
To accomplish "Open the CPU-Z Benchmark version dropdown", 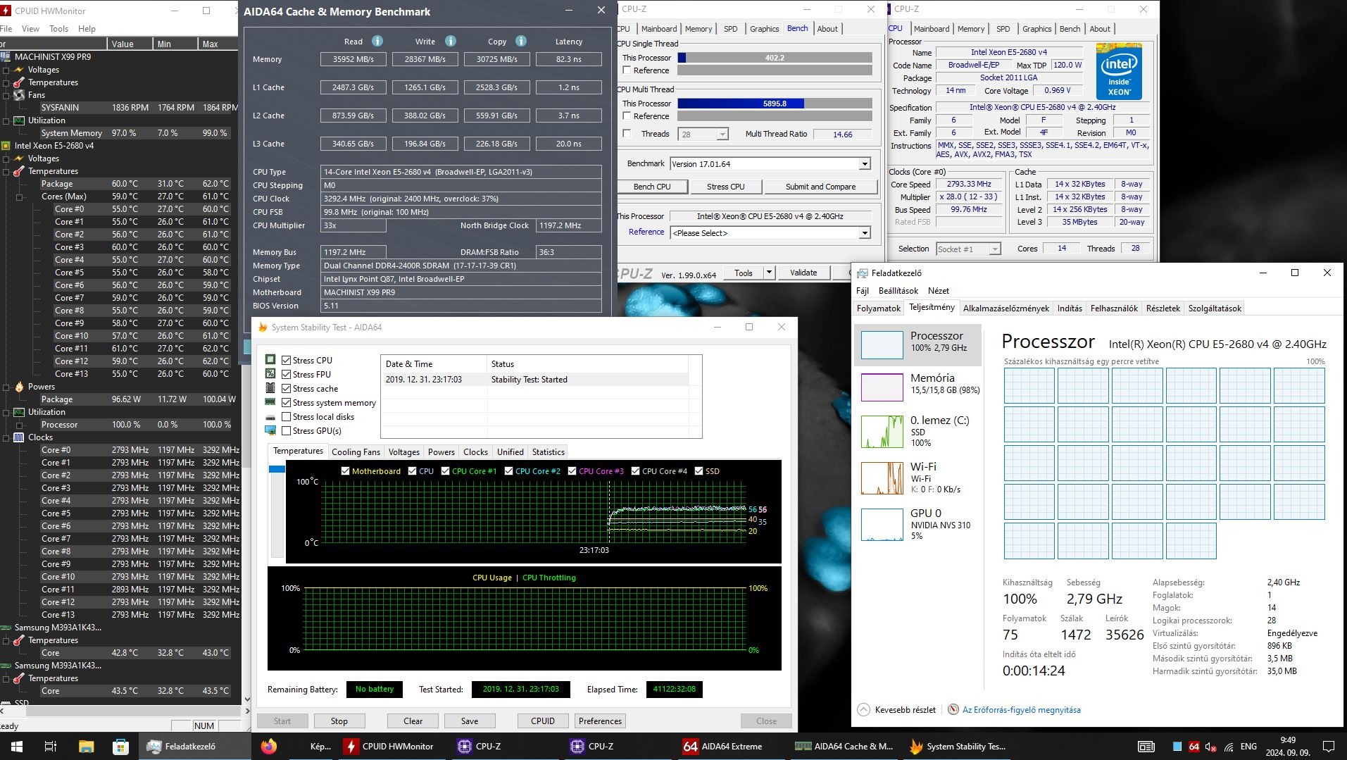I will click(865, 164).
